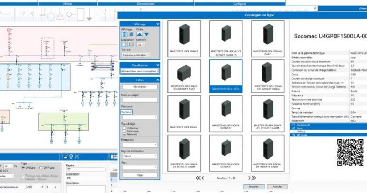The height and width of the screenshot is (193, 367).
Task: Click the Importer button
Action: [x=254, y=187]
